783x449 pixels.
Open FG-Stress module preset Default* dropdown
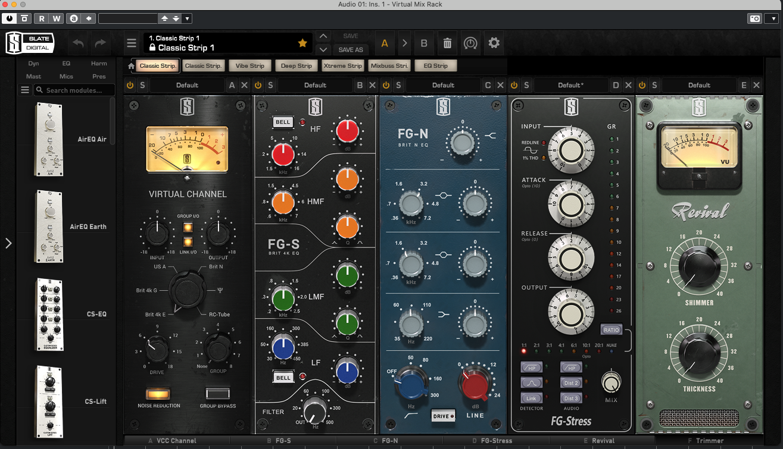pyautogui.click(x=571, y=85)
